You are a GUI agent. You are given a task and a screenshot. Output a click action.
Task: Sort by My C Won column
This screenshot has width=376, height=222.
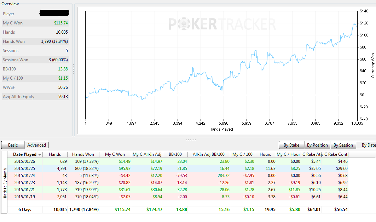[115, 154]
